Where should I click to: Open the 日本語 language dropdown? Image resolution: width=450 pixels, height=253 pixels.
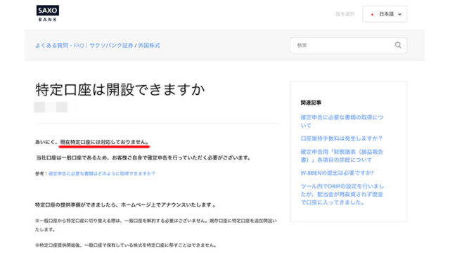385,14
